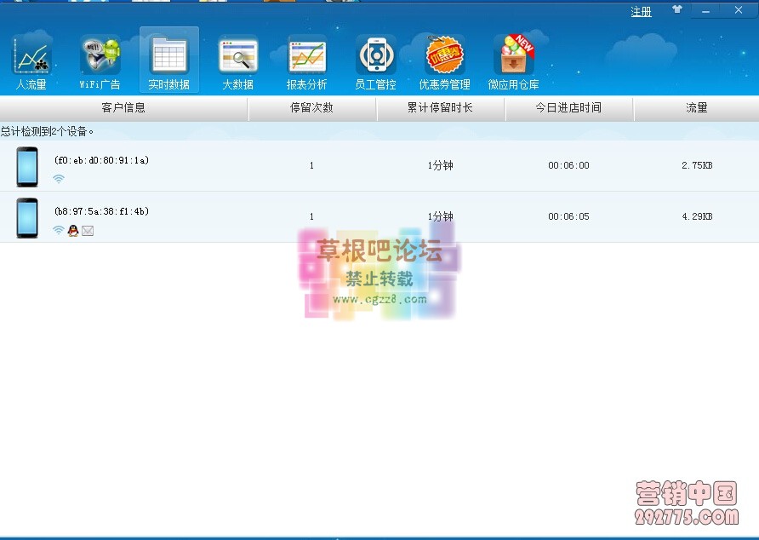Select the 员工管控 staff control icon
This screenshot has width=759, height=540.
pyautogui.click(x=374, y=60)
